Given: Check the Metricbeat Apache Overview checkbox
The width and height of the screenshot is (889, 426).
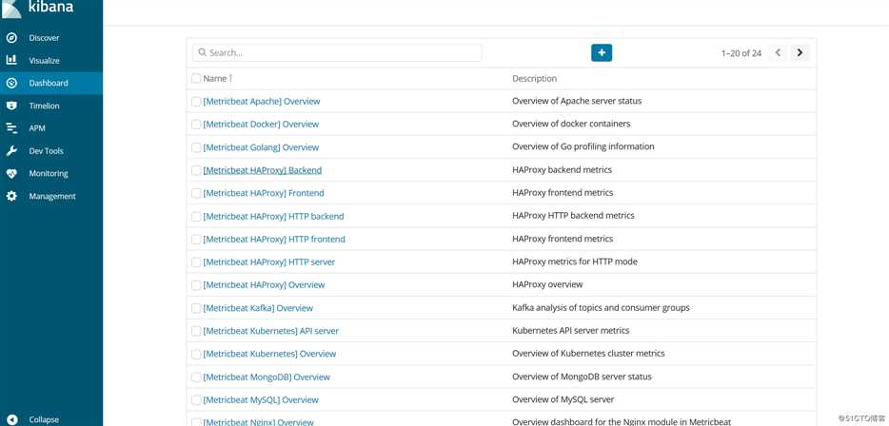Looking at the screenshot, I should click(x=196, y=102).
